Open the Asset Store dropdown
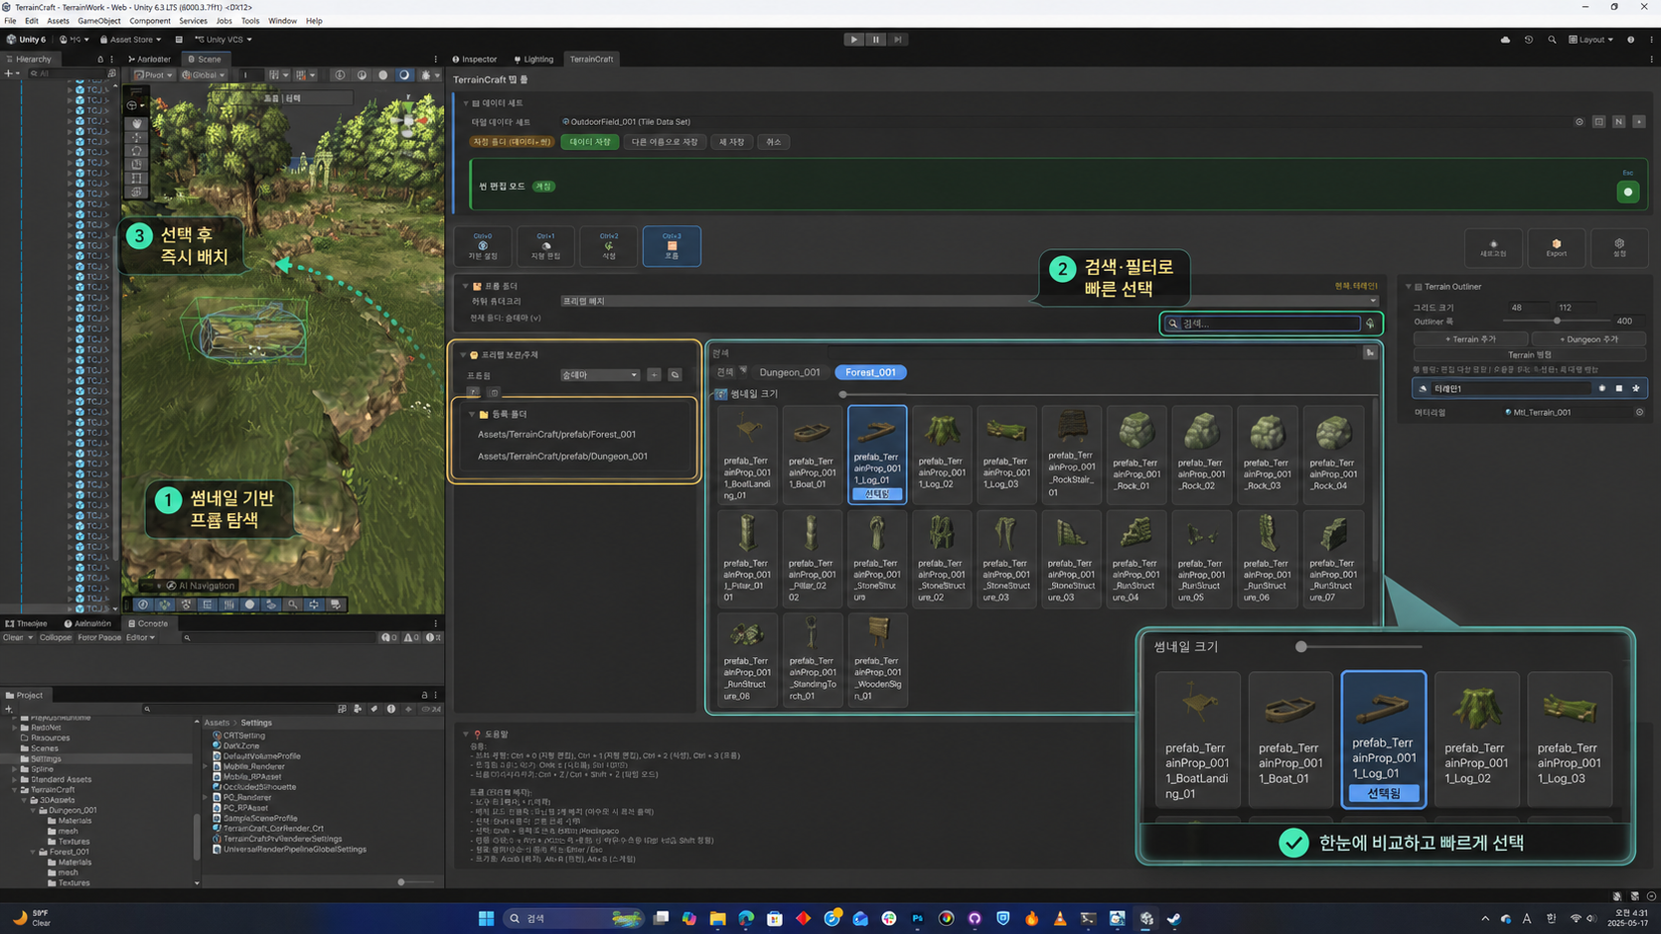This screenshot has height=934, width=1661. pyautogui.click(x=129, y=40)
